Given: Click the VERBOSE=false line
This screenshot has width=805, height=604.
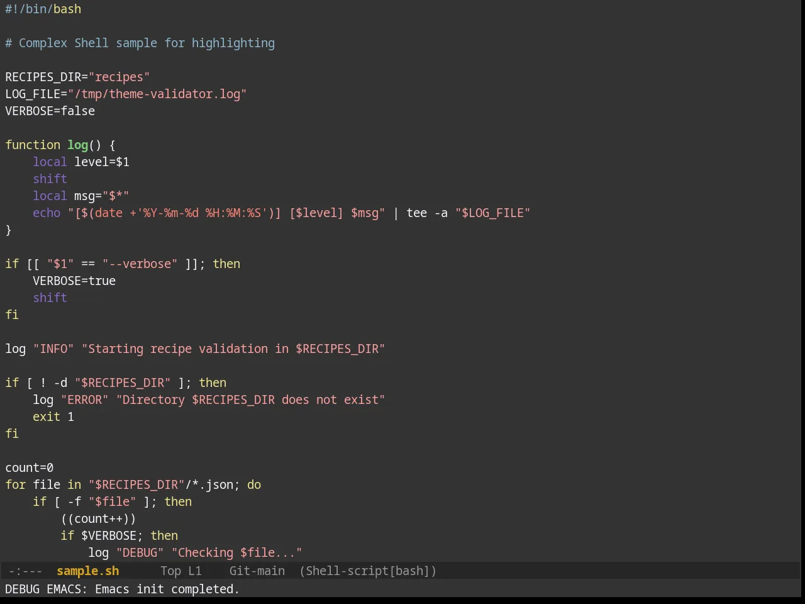Looking at the screenshot, I should tap(50, 111).
